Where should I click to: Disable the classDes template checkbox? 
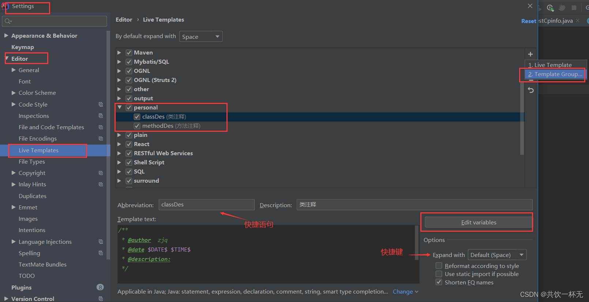137,116
